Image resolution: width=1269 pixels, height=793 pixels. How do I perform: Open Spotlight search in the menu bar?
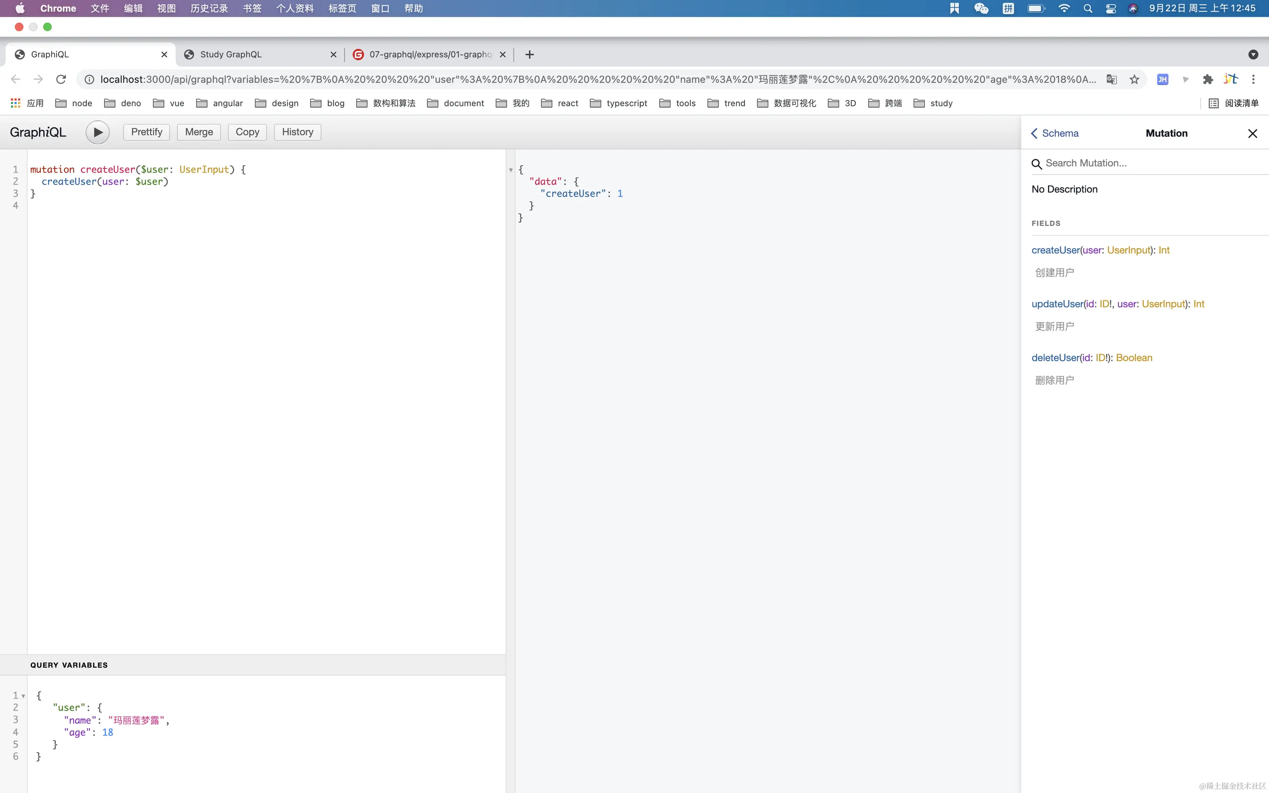click(x=1088, y=8)
